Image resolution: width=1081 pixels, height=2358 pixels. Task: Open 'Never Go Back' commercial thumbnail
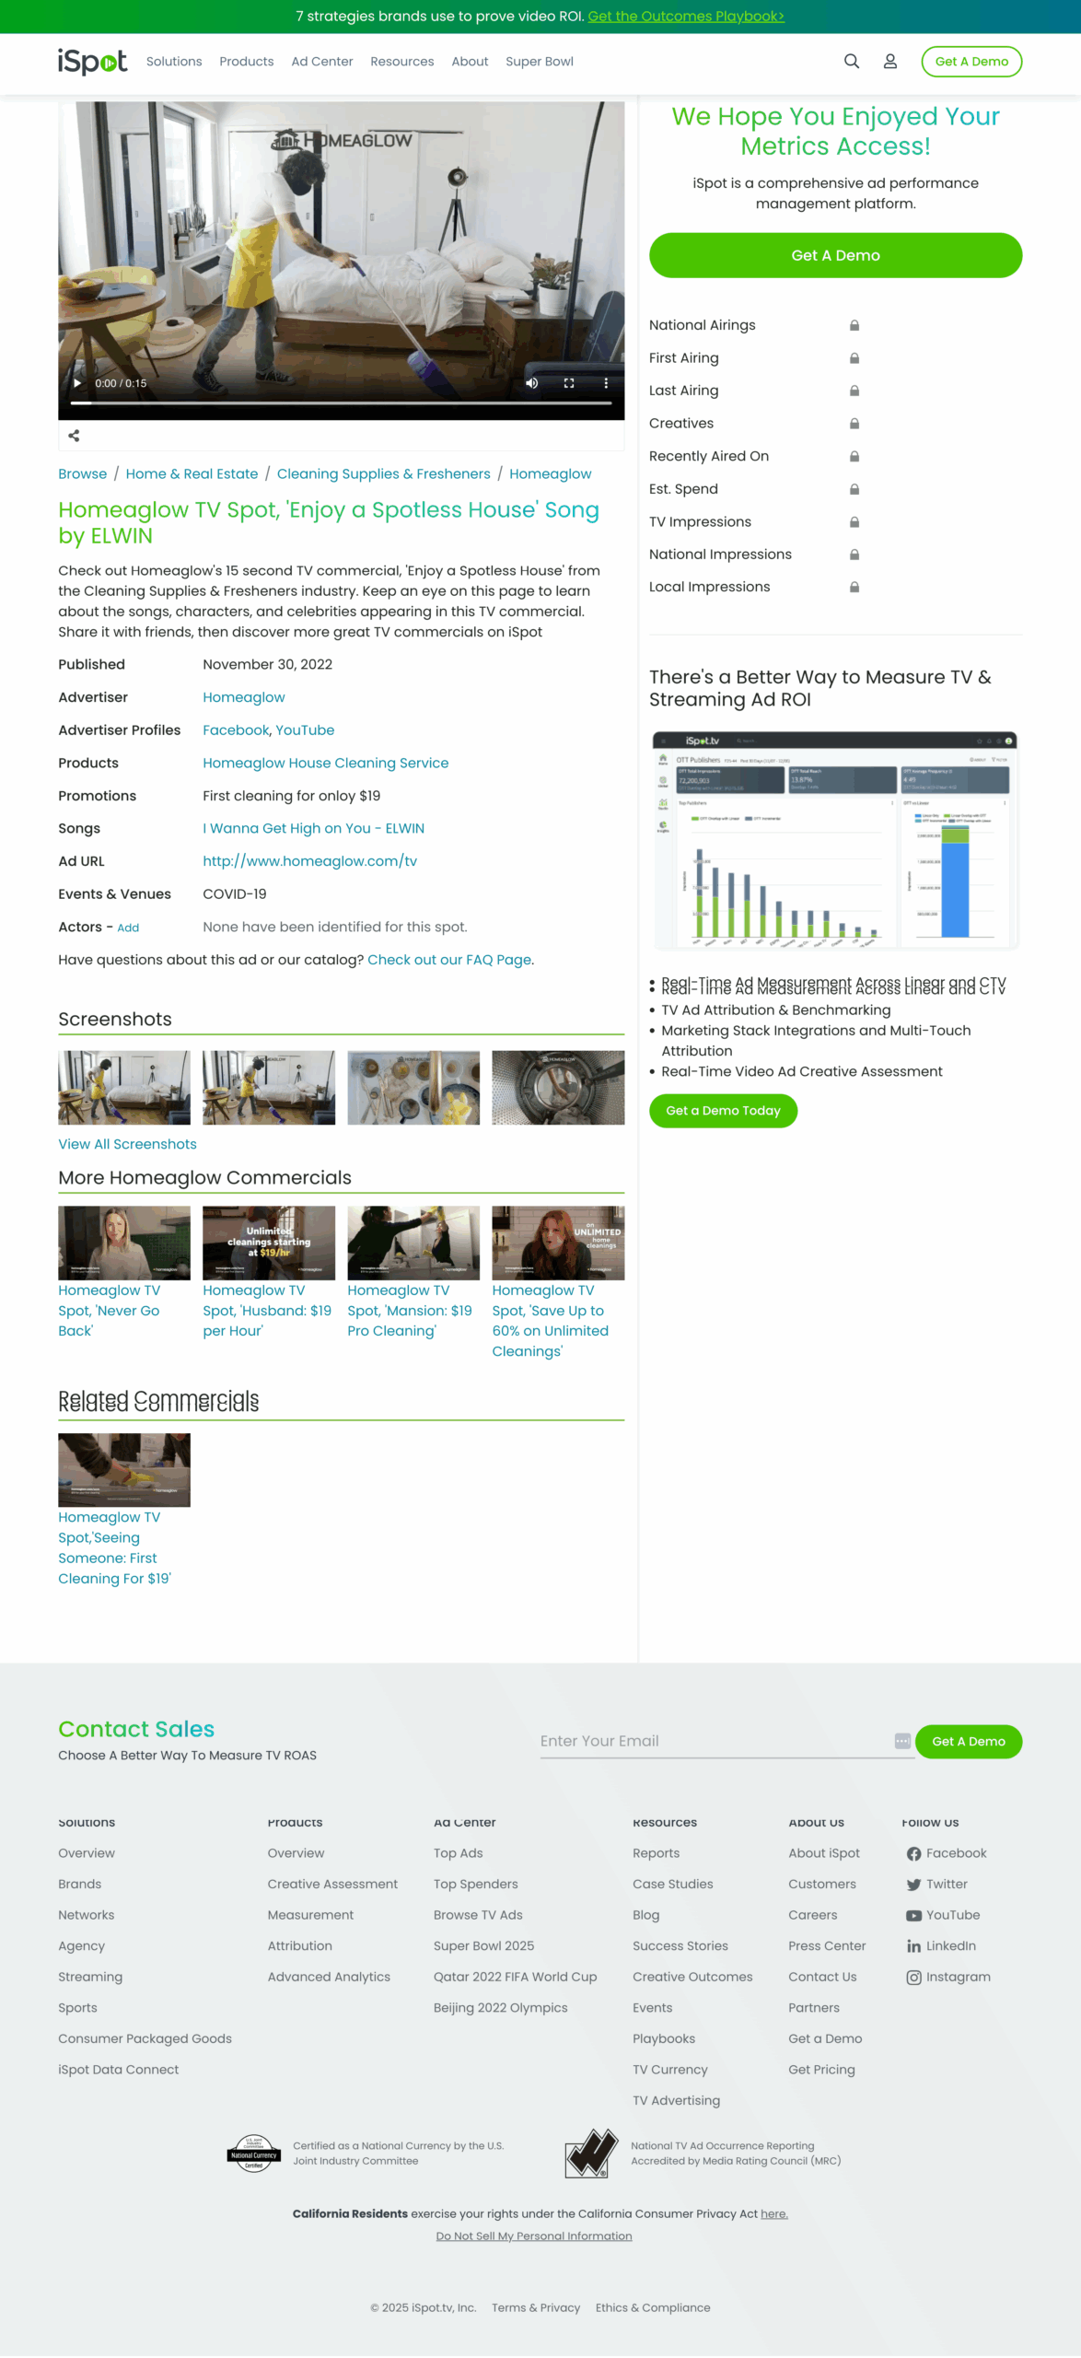(124, 1243)
